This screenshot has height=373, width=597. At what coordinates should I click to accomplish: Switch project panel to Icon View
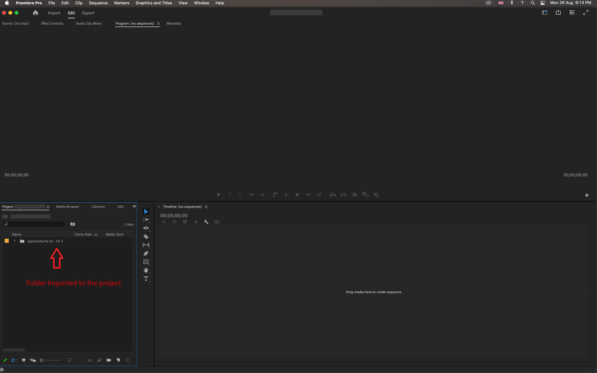coord(24,360)
